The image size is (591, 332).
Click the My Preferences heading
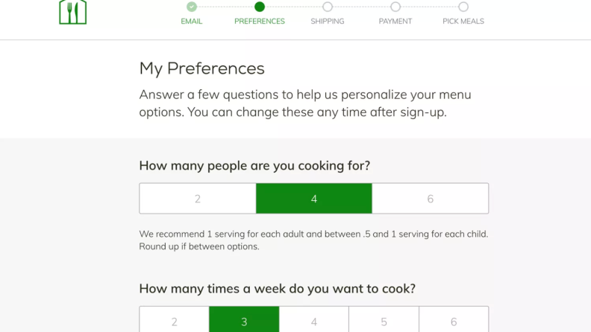201,68
